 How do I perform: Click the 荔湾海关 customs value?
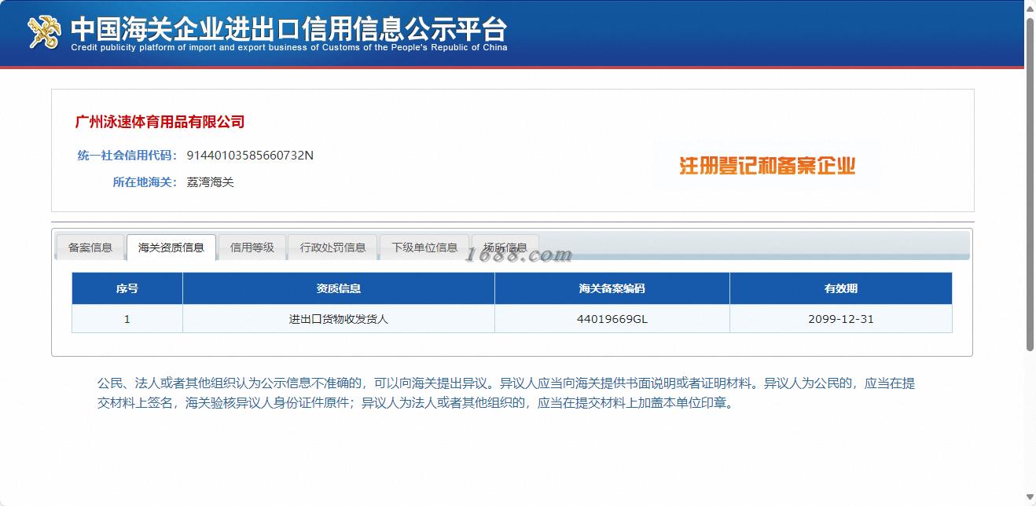(211, 182)
